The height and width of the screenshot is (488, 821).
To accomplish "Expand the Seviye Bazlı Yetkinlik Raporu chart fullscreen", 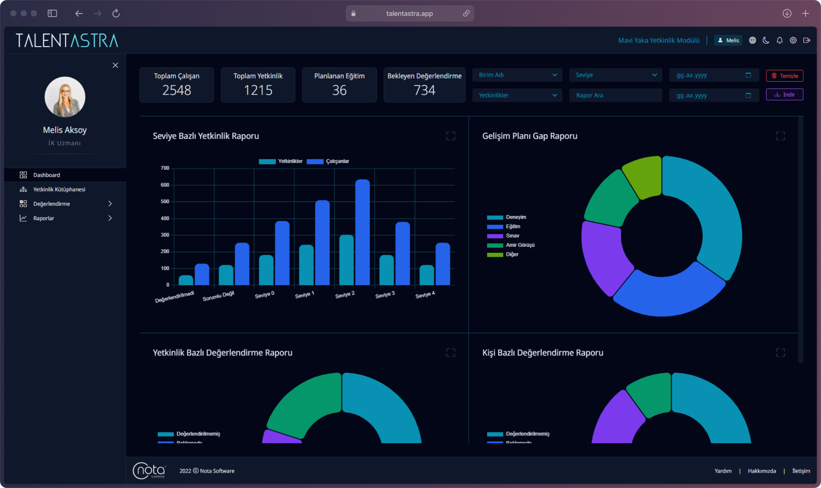I will (450, 136).
